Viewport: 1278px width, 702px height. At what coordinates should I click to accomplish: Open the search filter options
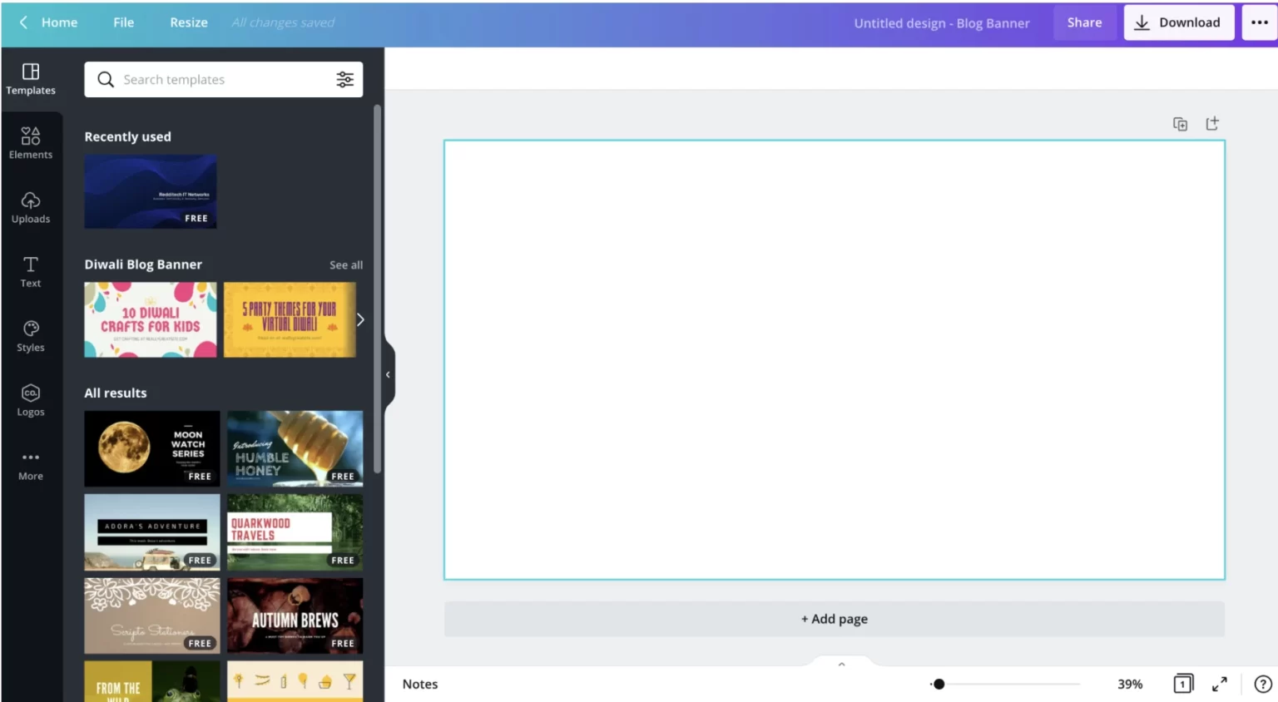click(x=345, y=79)
